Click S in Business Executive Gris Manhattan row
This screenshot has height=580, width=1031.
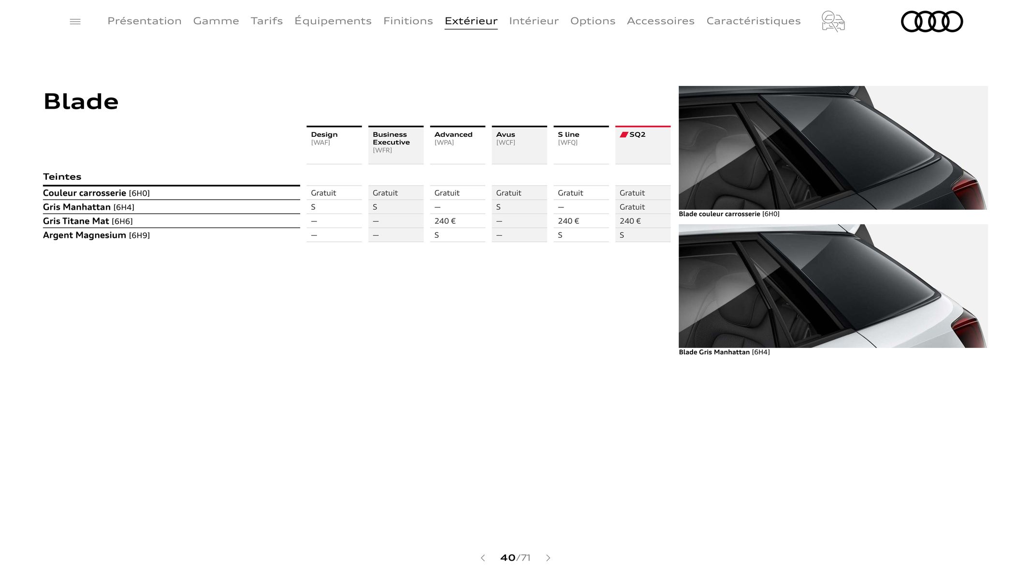click(x=375, y=207)
